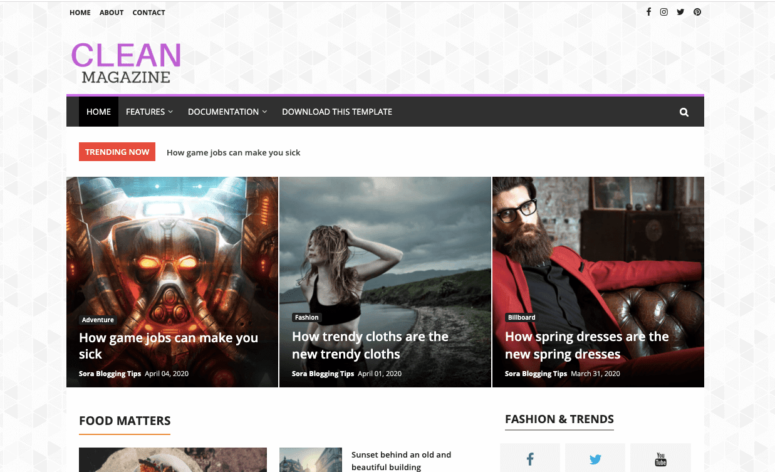
Task: Expand the Documentation menu chevron
Action: (264, 112)
